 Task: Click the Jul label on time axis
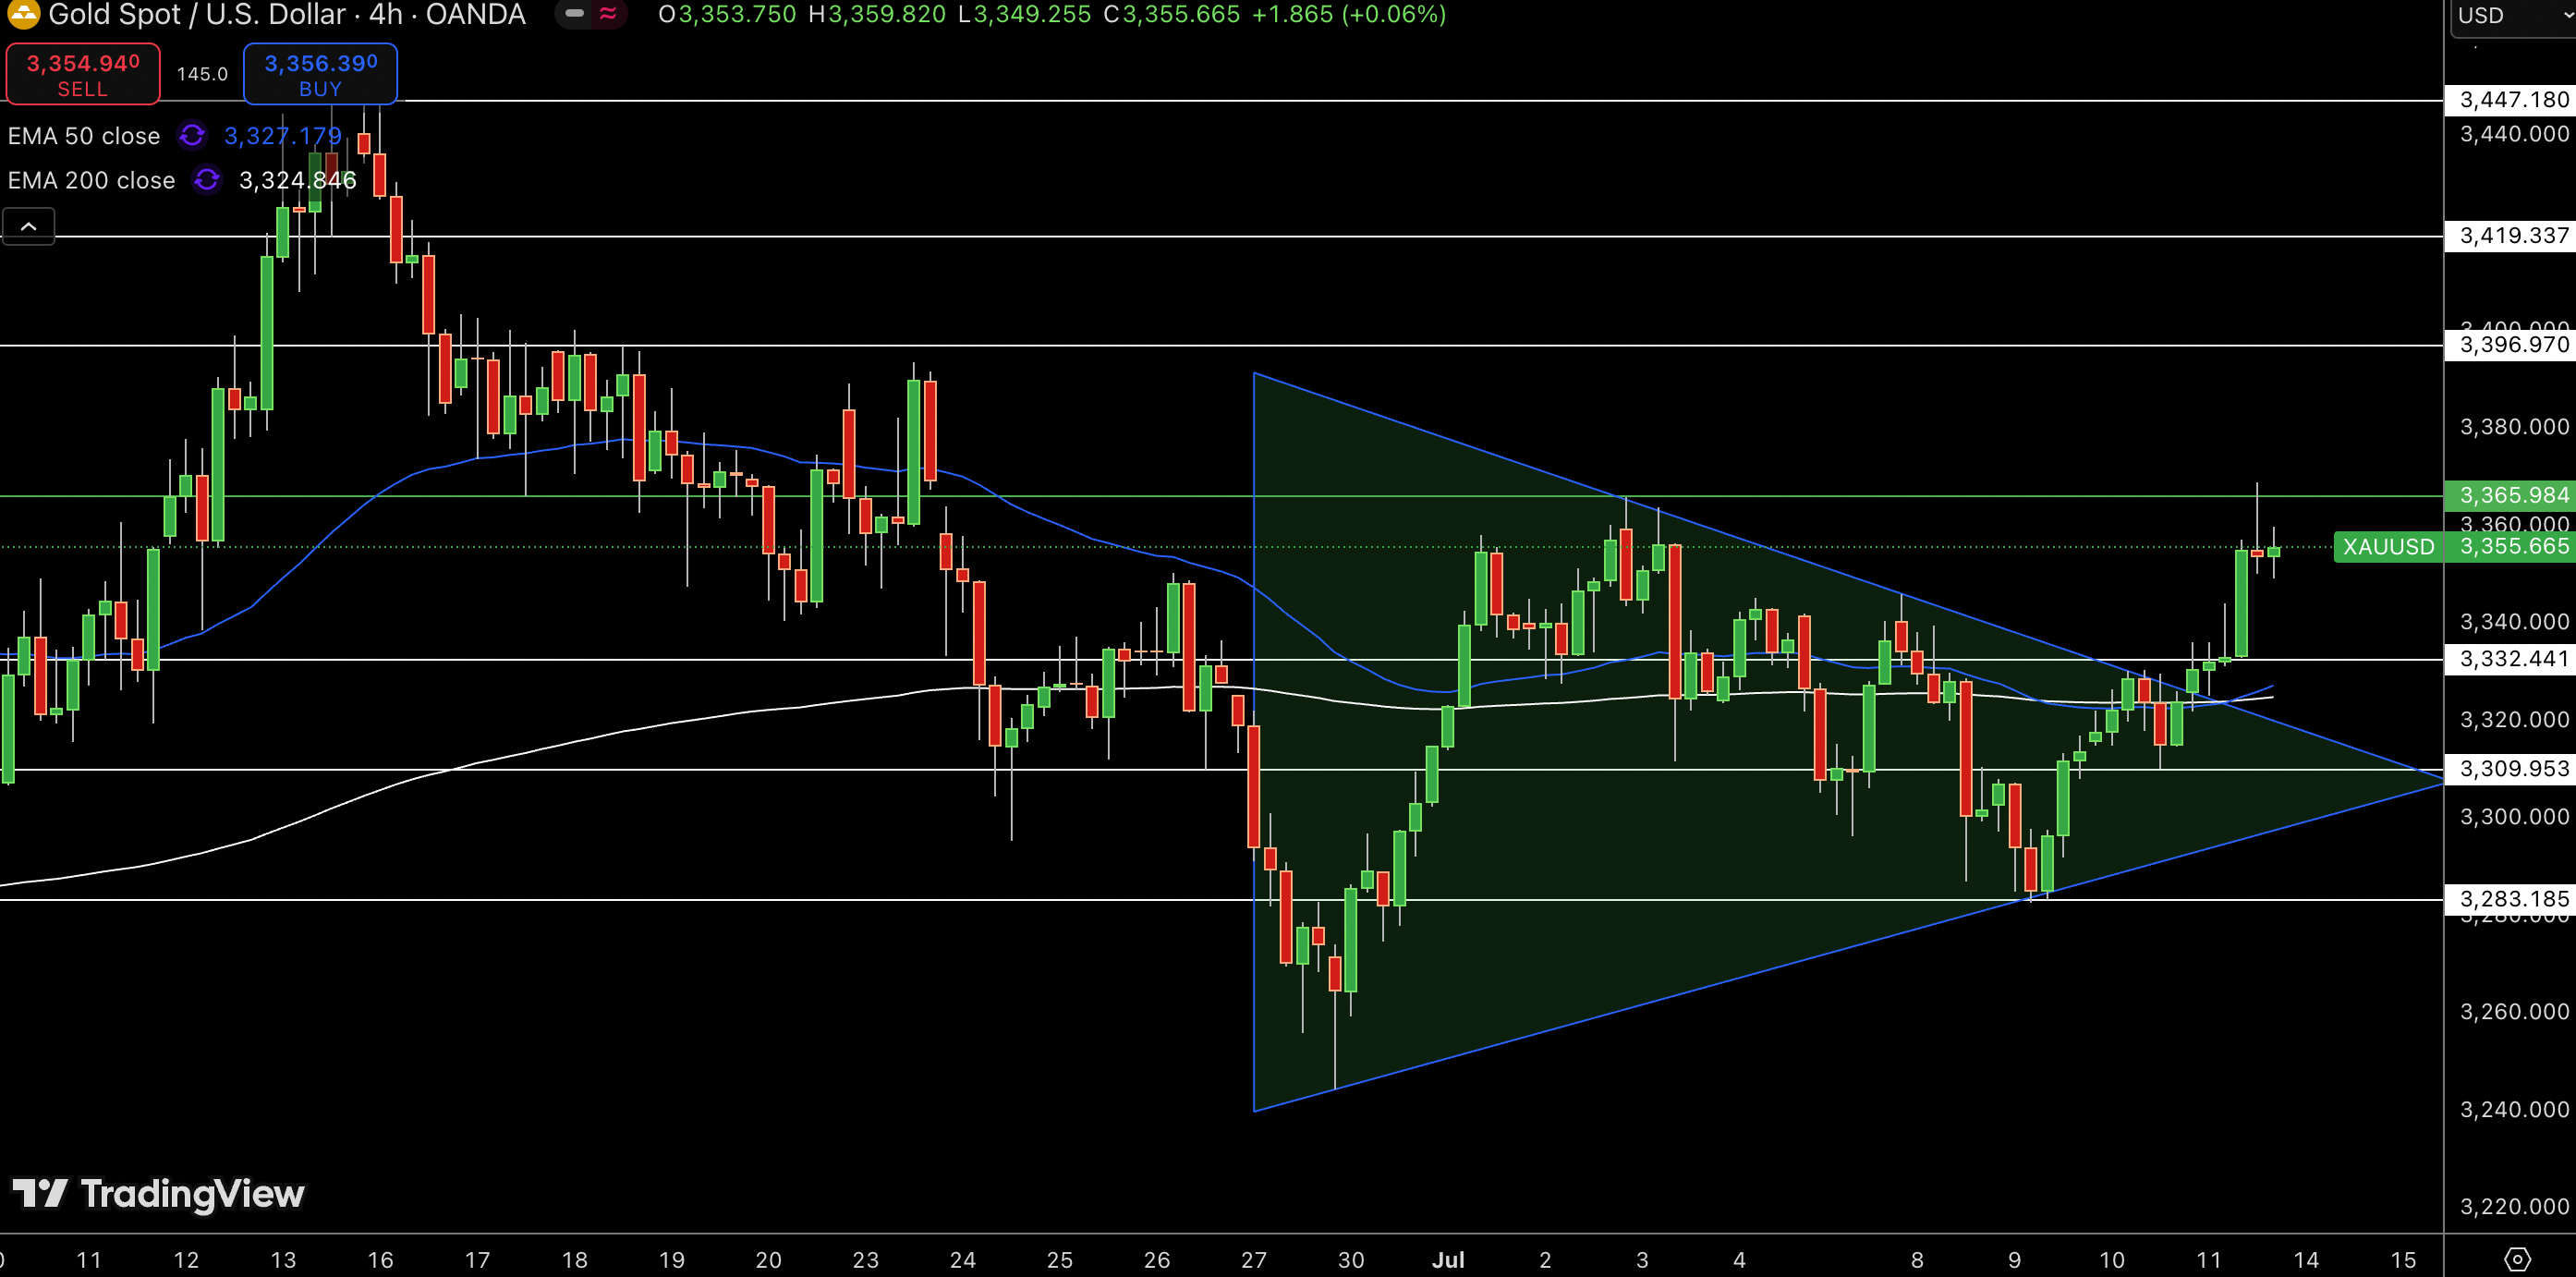(x=1448, y=1260)
